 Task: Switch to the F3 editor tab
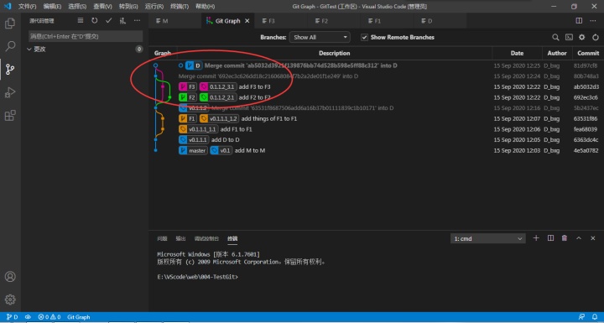pos(281,21)
